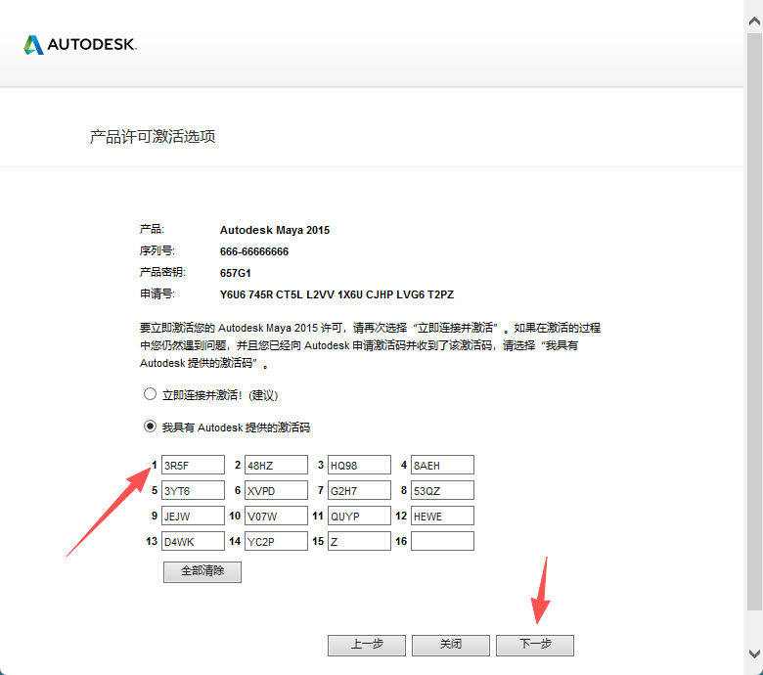
Task: Click the '上一步' back button
Action: point(367,646)
